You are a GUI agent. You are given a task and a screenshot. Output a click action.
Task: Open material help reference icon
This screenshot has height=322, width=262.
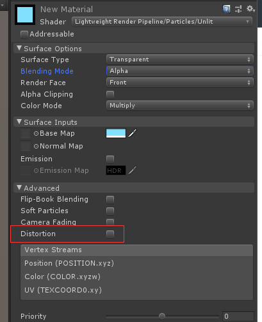click(226, 9)
